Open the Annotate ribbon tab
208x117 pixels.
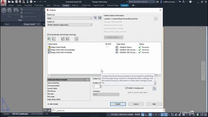point(28,5)
